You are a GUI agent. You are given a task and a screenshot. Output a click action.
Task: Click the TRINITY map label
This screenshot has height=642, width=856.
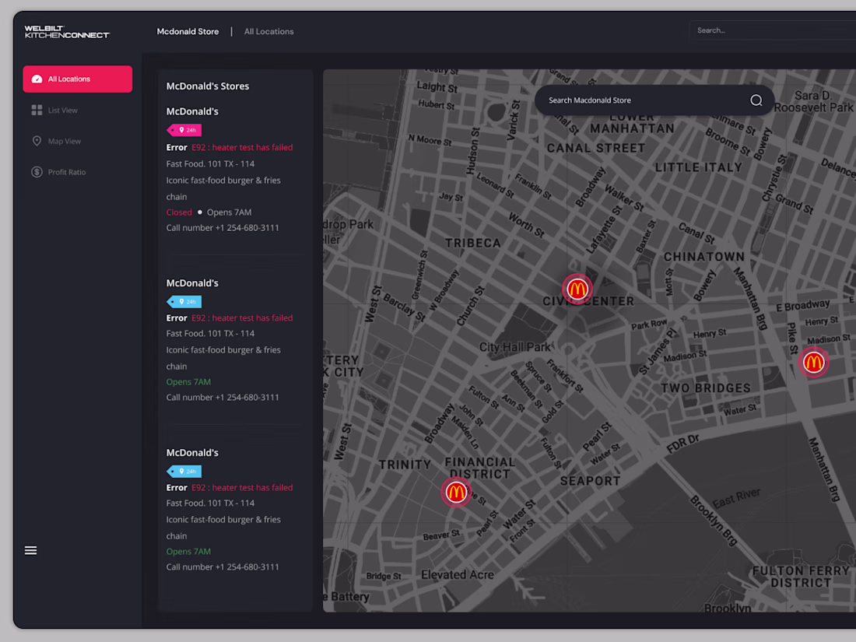coord(405,465)
